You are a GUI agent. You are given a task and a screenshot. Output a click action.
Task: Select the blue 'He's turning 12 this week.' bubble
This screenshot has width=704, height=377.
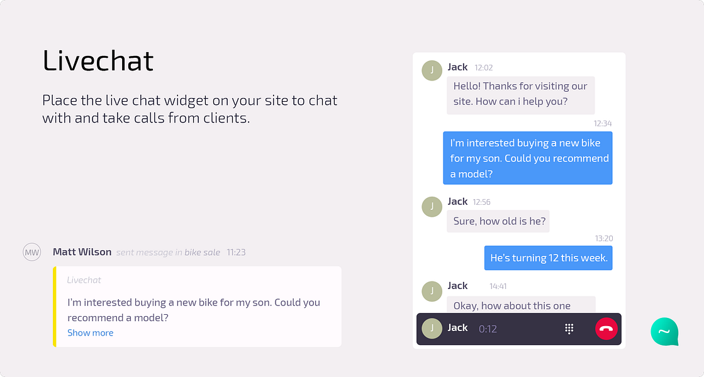548,258
